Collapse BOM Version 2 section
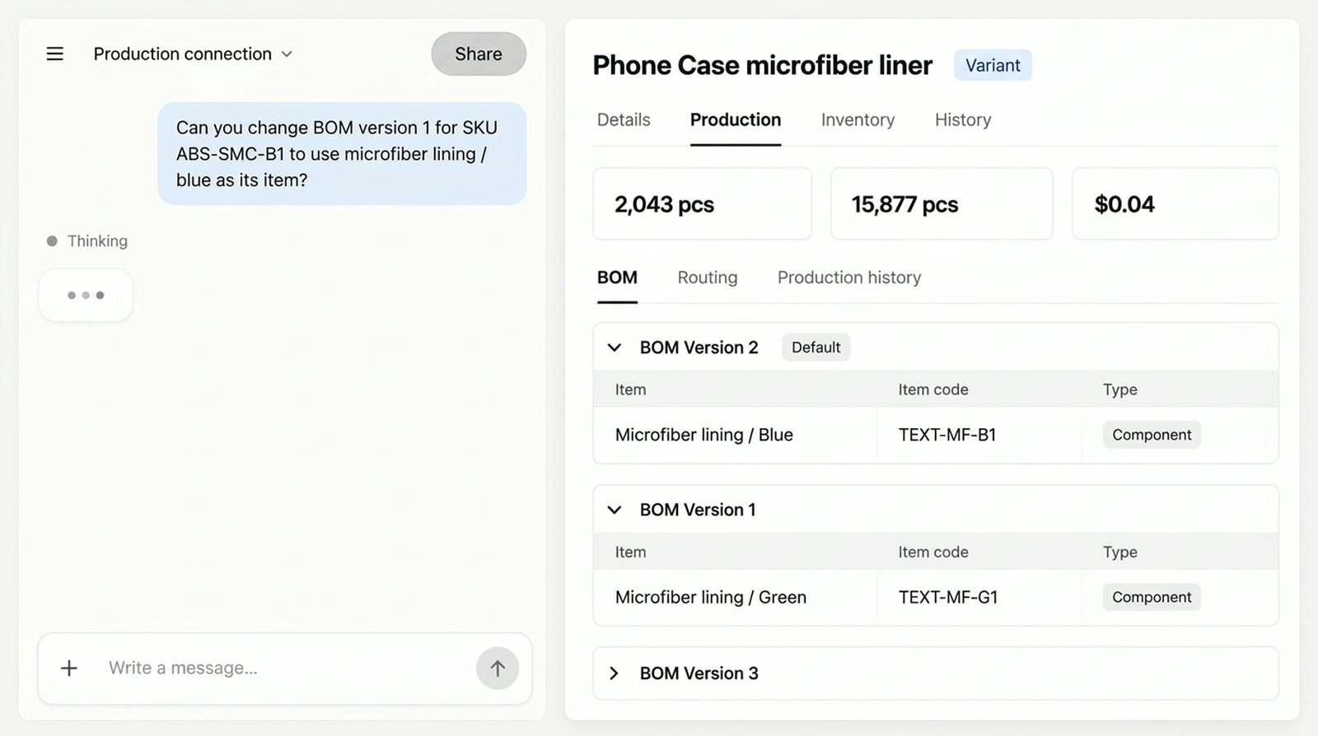The width and height of the screenshot is (1318, 736). click(x=615, y=347)
